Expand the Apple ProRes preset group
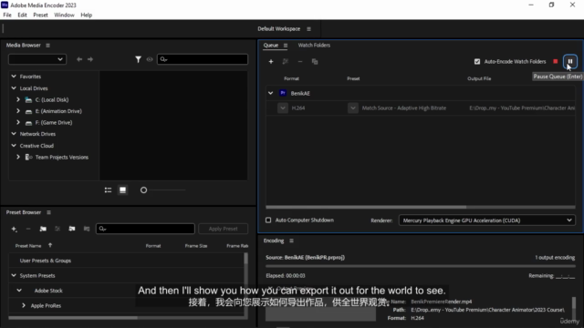Image resolution: width=584 pixels, height=328 pixels. 24,305
